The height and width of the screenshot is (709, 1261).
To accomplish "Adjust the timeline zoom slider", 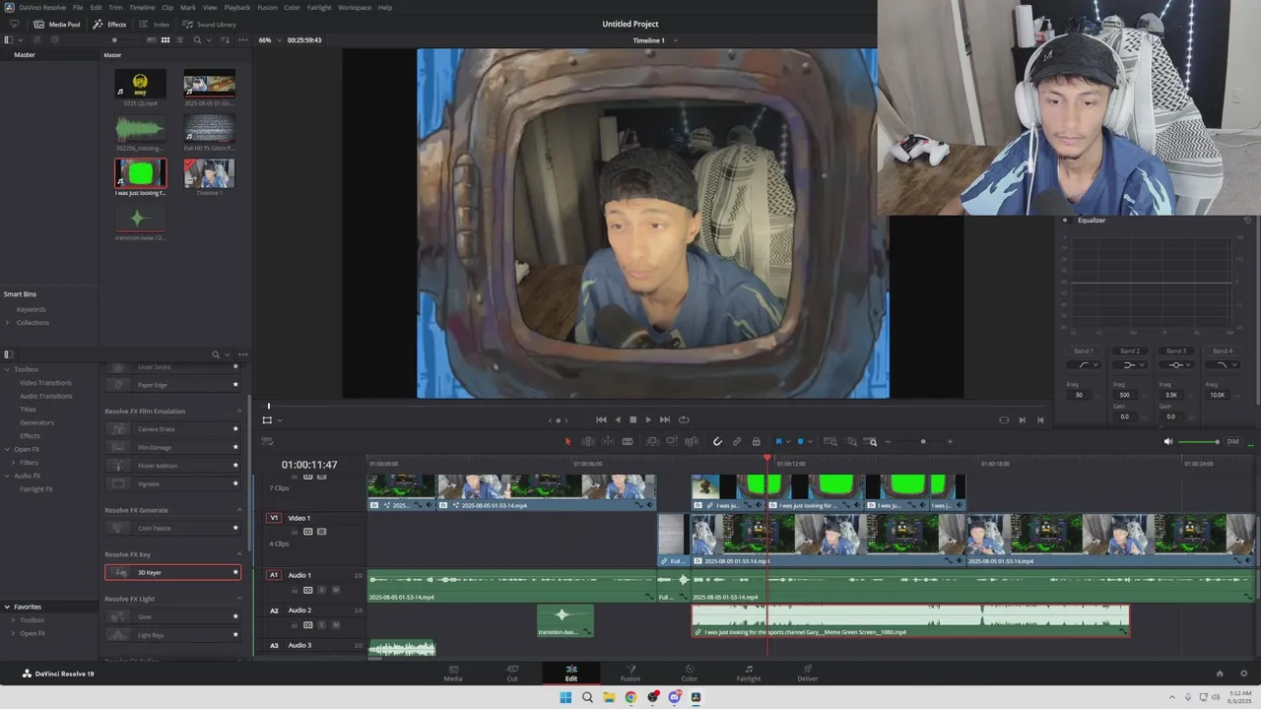I will point(923,441).
